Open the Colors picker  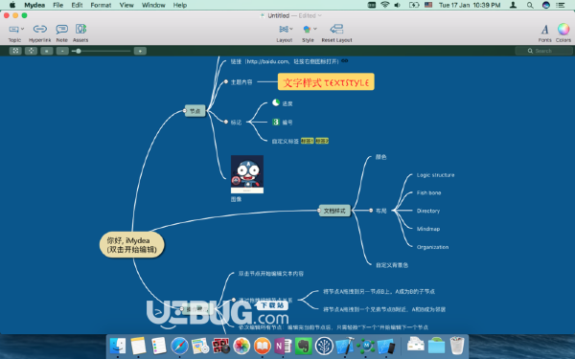[x=563, y=29]
